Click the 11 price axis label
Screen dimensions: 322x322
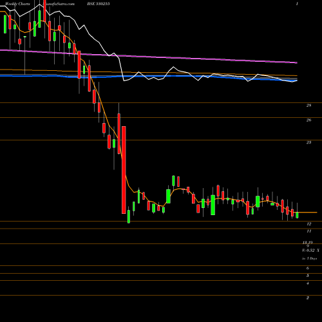(308, 231)
